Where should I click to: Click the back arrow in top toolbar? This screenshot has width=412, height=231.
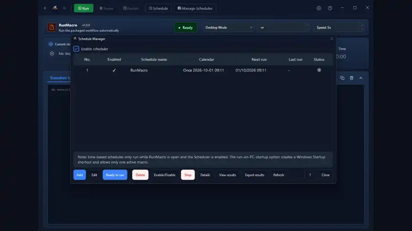(x=45, y=8)
